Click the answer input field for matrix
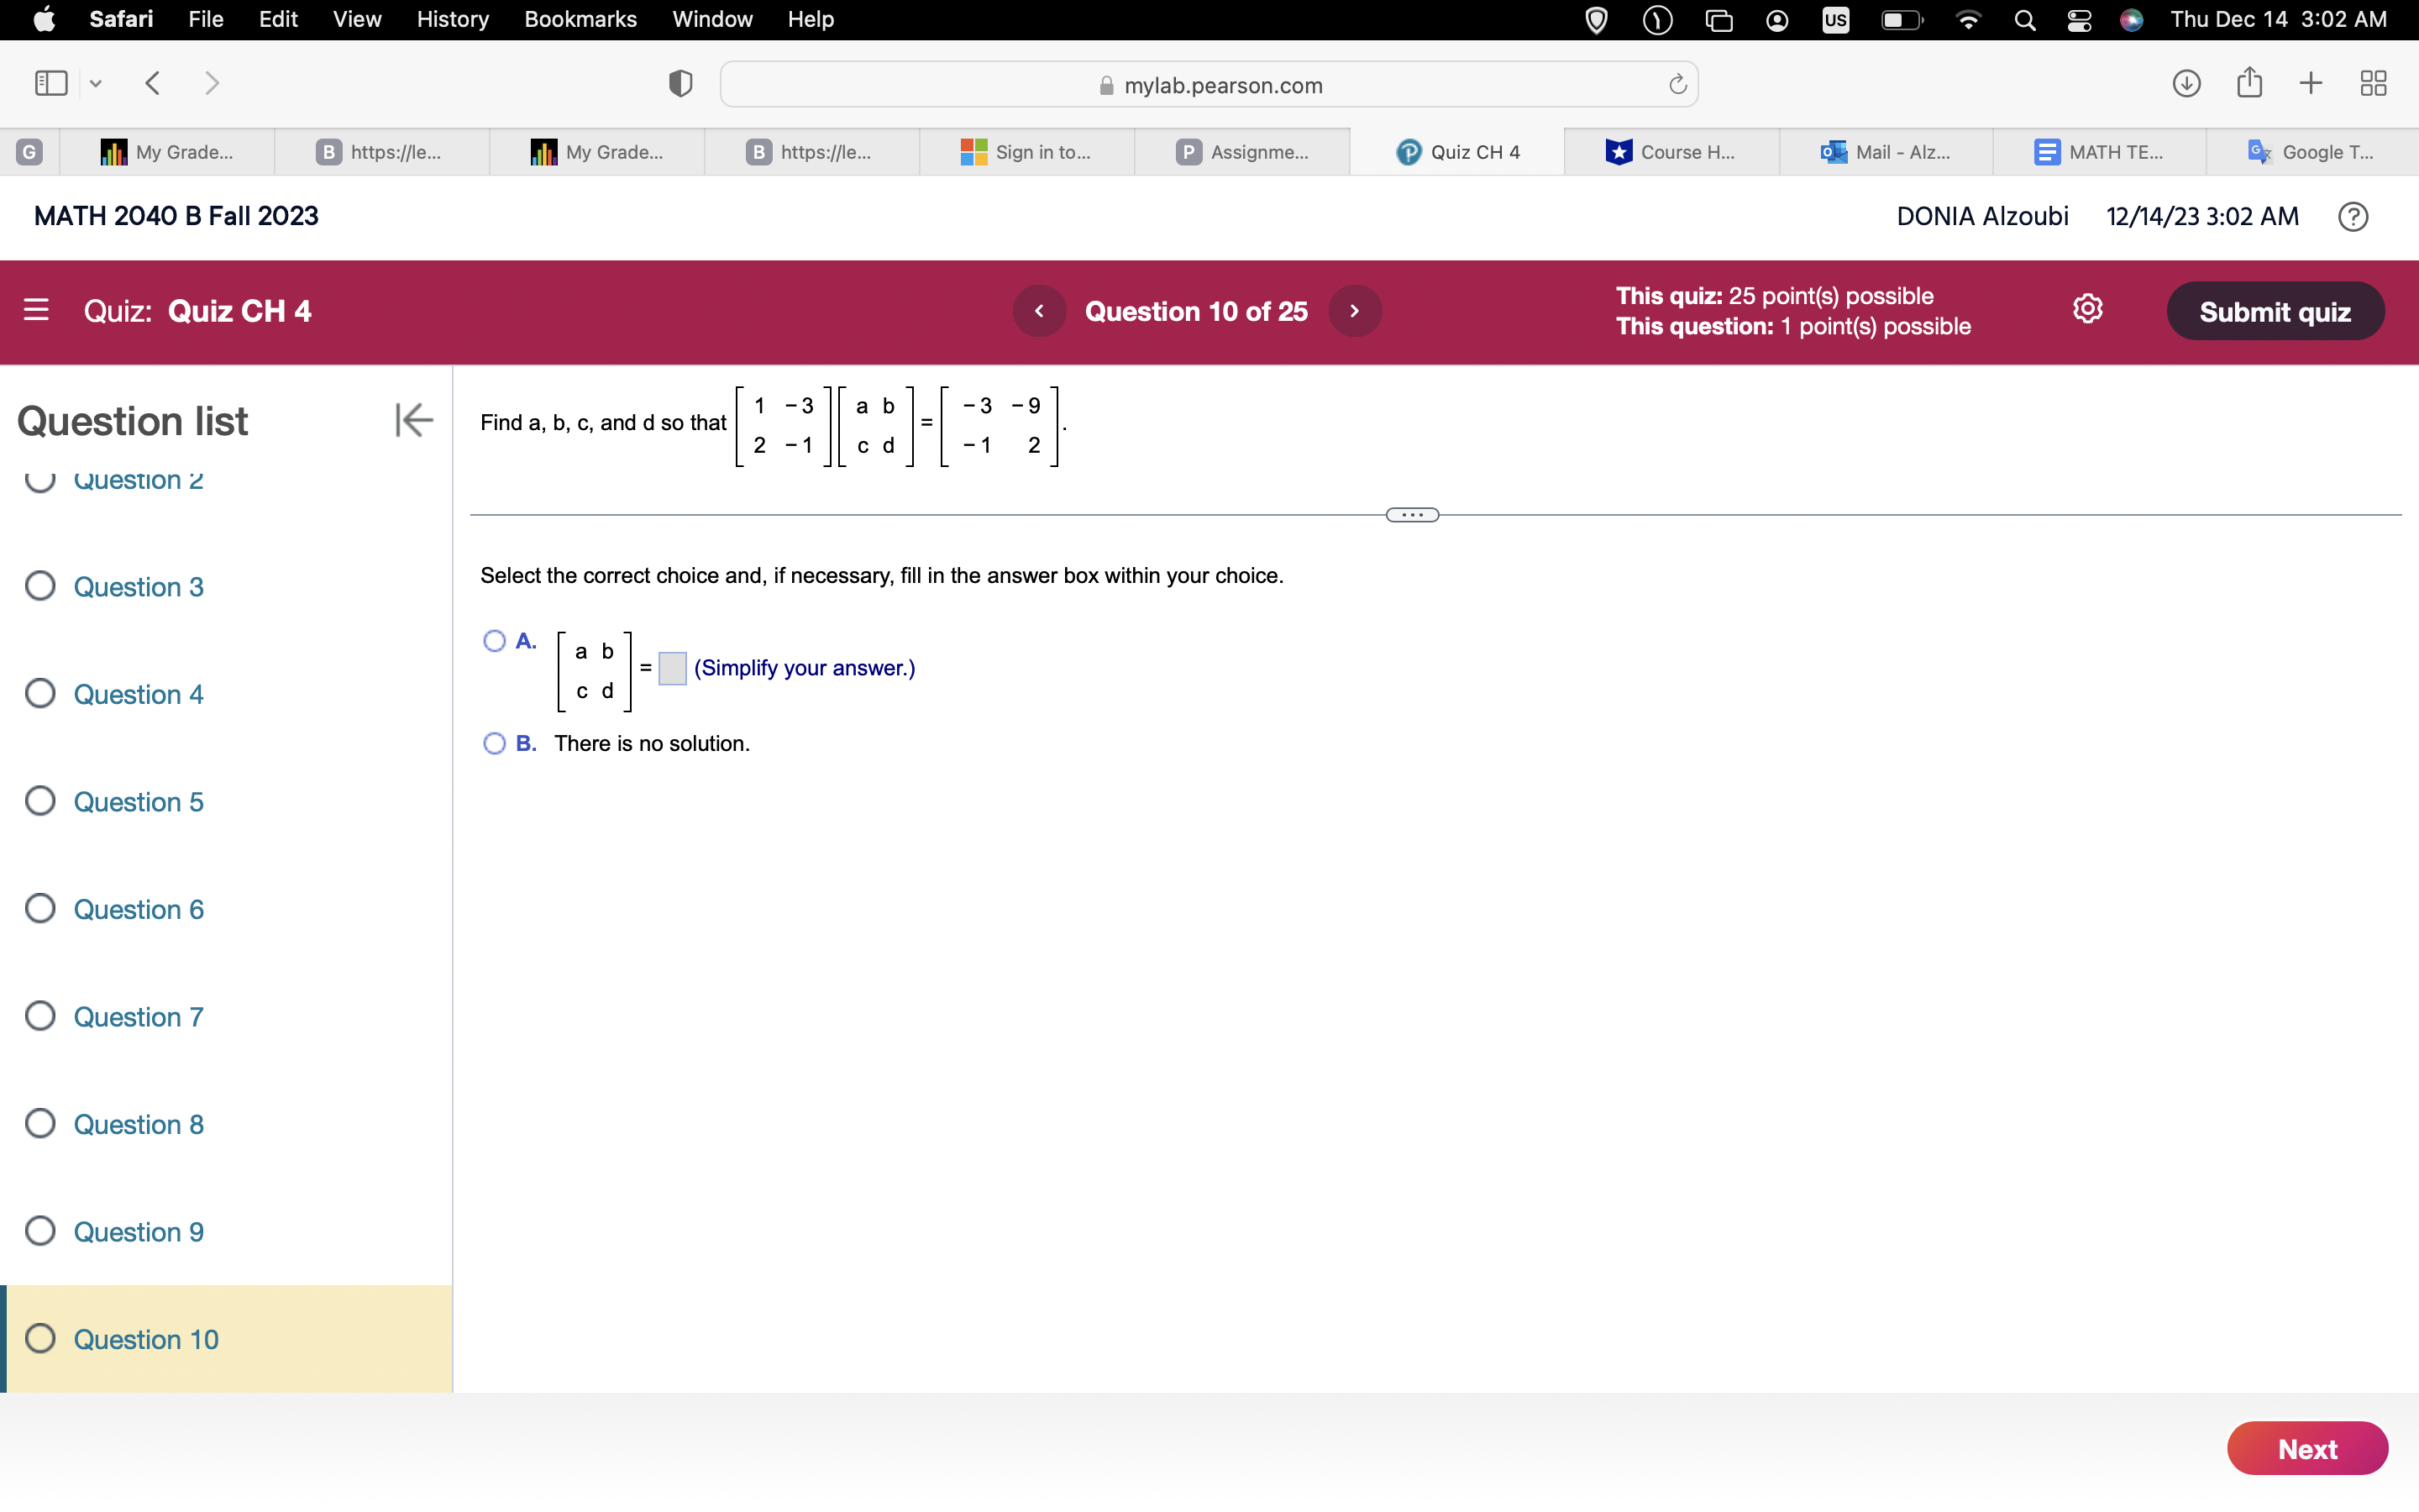 pyautogui.click(x=670, y=667)
